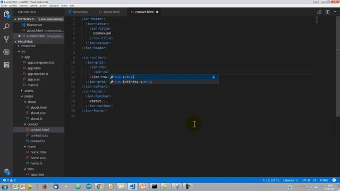
Task: Open the Sélection menu
Action: [x=24, y=6]
